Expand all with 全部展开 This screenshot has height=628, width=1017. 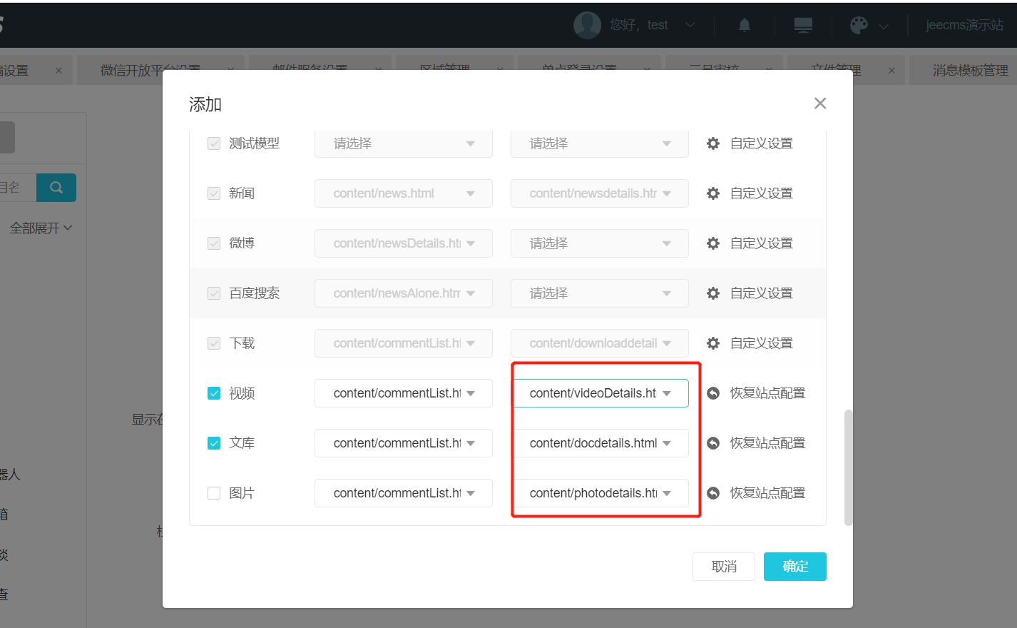pos(41,228)
